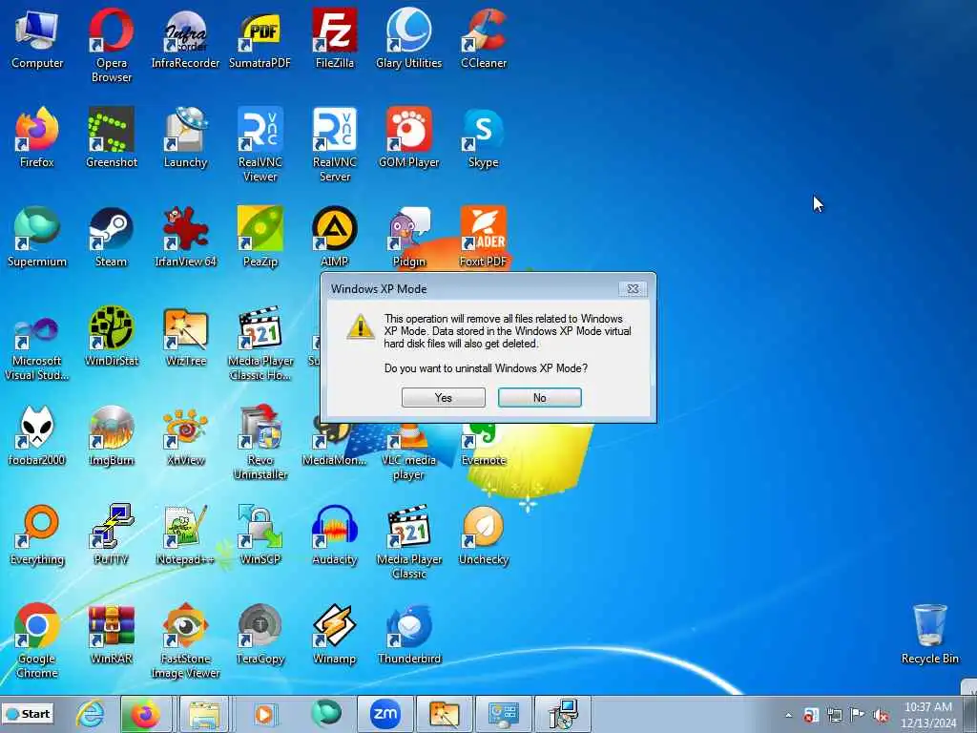This screenshot has height=733, width=977.
Task: Select the Notepad++ shortcut
Action: [x=186, y=534]
